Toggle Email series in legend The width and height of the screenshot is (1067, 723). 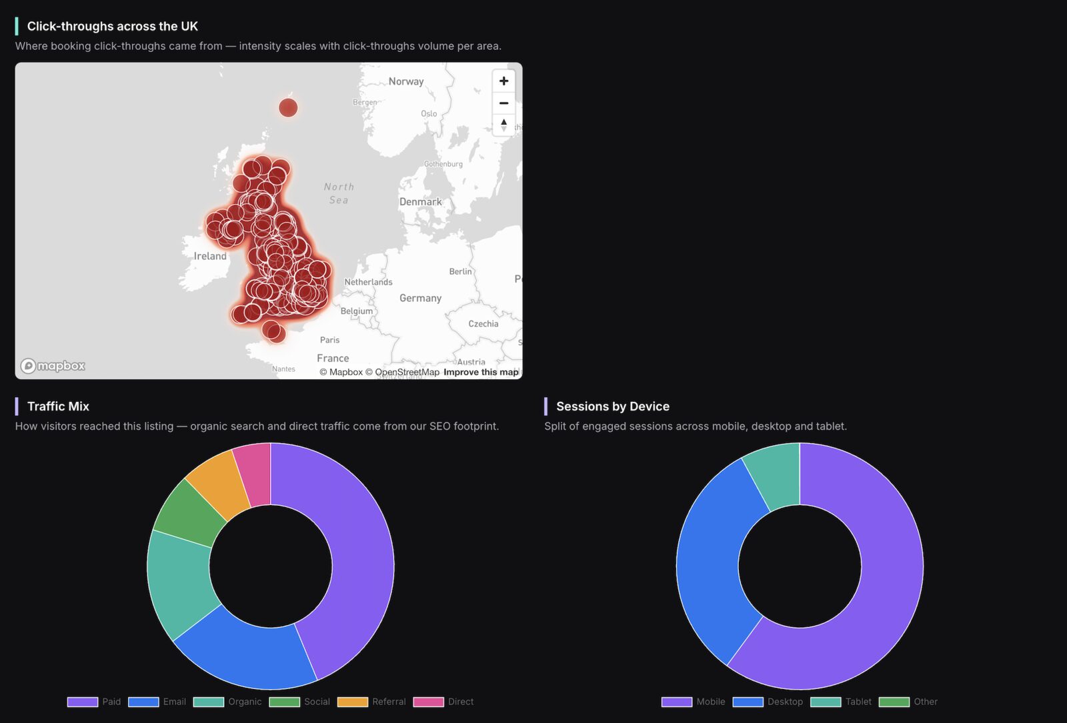[x=157, y=702]
